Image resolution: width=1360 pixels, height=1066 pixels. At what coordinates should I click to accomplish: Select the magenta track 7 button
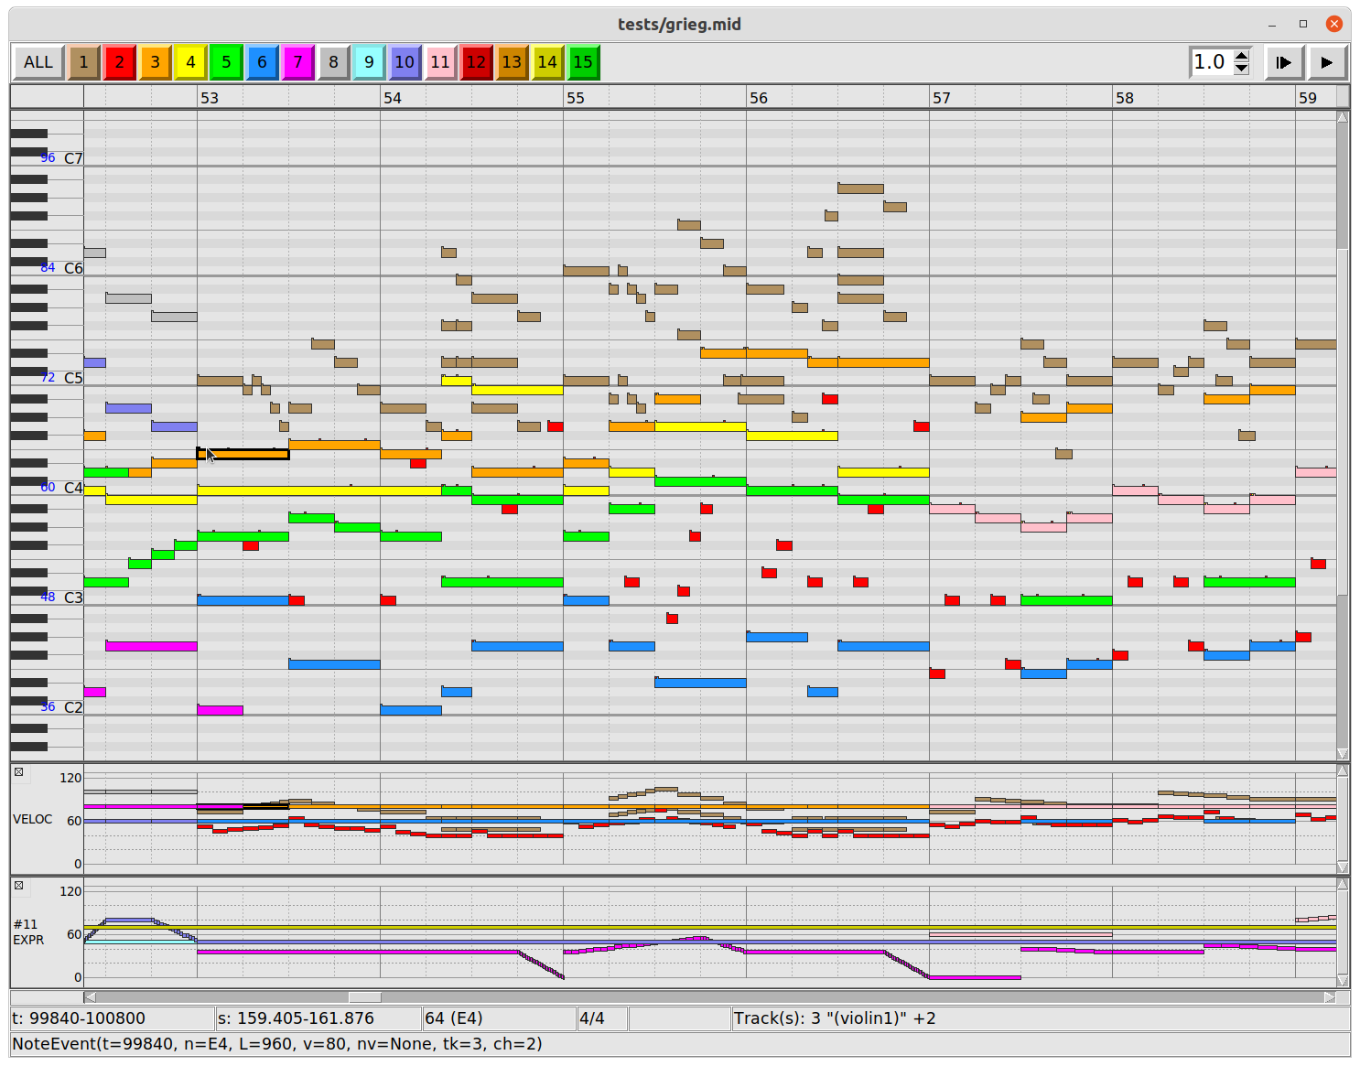pyautogui.click(x=297, y=62)
